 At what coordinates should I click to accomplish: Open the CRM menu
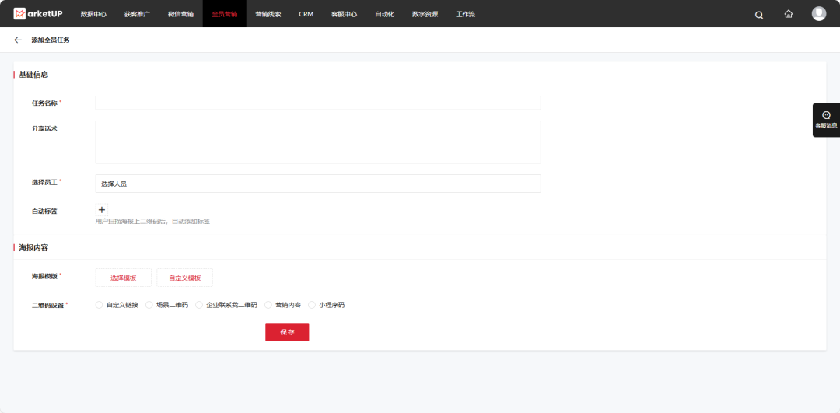[x=306, y=15]
